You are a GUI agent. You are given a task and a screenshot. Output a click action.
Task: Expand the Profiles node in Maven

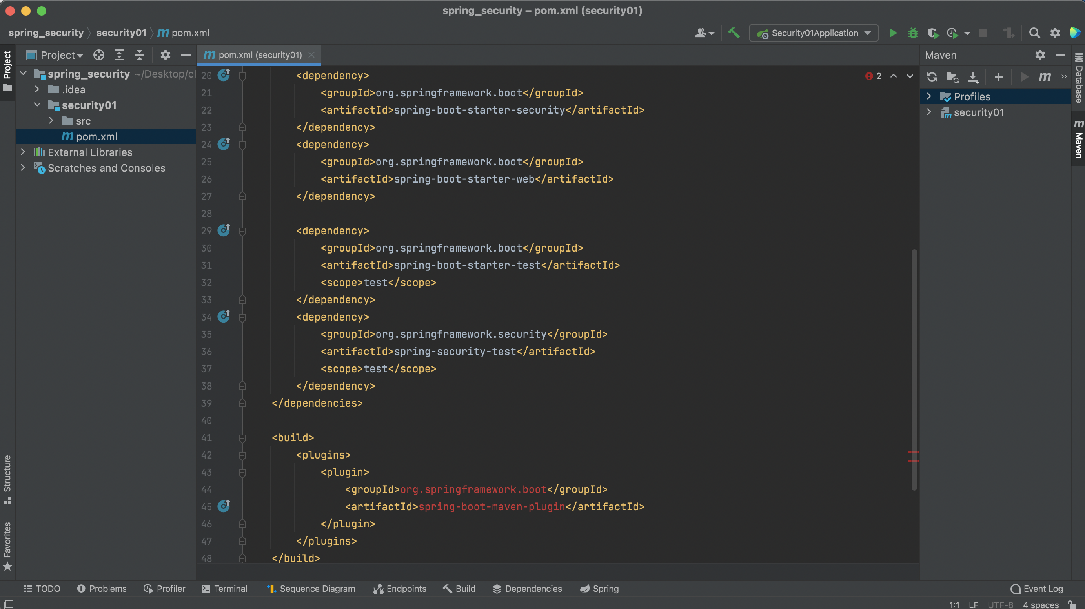click(x=929, y=96)
